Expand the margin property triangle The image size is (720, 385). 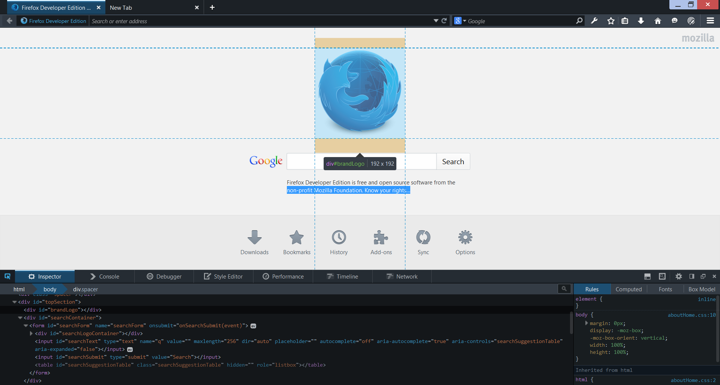click(586, 323)
